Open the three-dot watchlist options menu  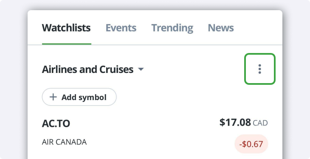pyautogui.click(x=260, y=69)
